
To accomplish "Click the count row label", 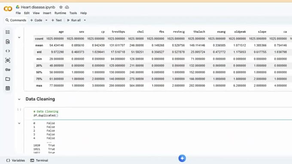I will [x=39, y=39].
